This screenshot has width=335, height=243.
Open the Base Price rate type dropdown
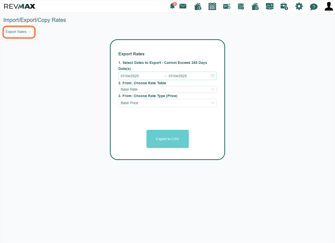pos(167,103)
